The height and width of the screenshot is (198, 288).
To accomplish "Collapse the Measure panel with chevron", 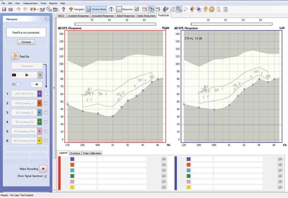I will [46, 19].
